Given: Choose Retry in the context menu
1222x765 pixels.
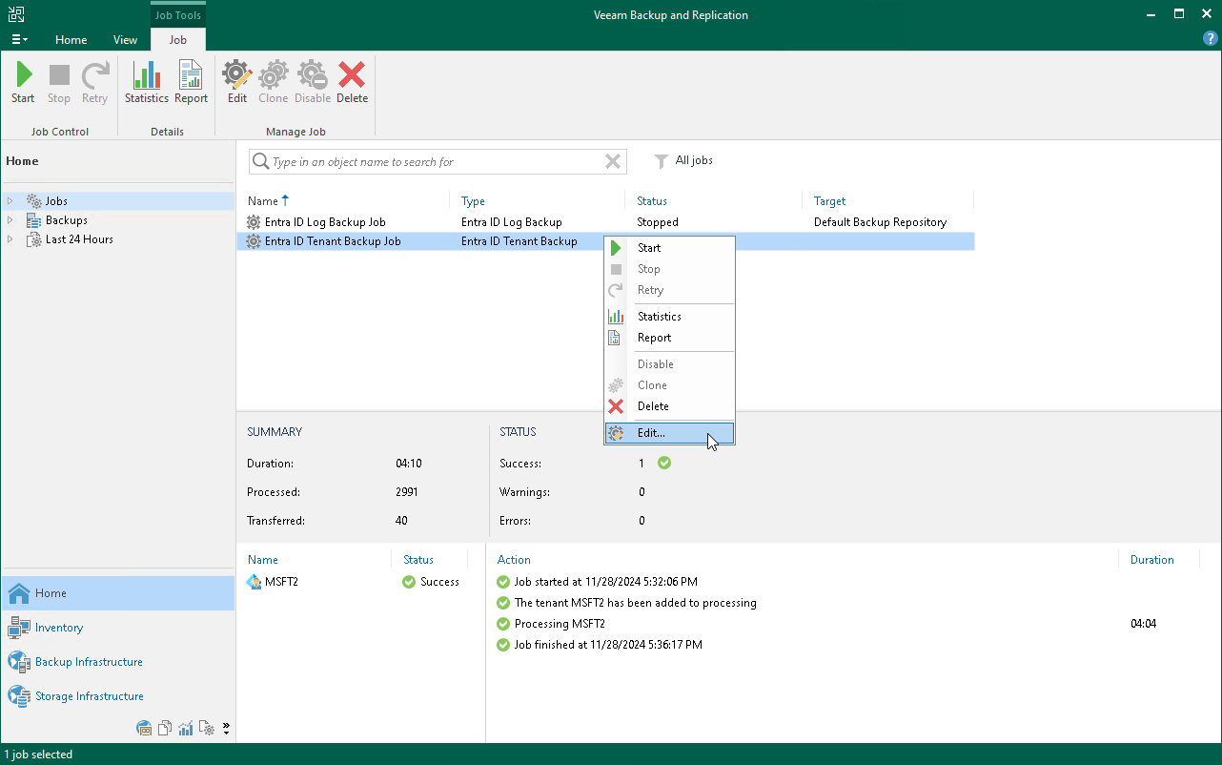Looking at the screenshot, I should click(x=669, y=290).
